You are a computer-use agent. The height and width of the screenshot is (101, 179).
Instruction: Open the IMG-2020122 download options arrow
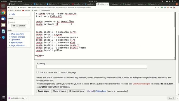coord(27,98)
